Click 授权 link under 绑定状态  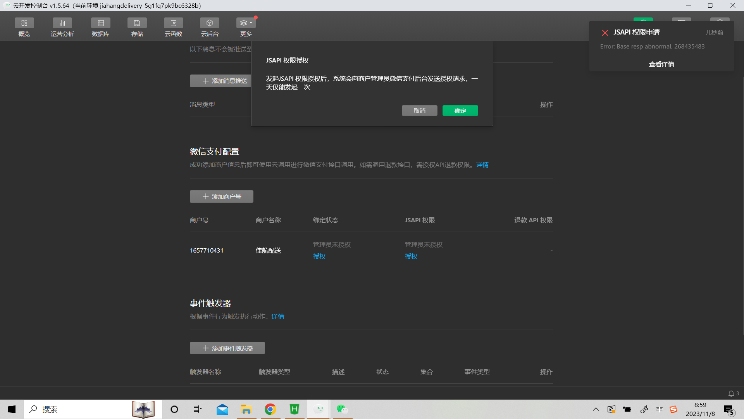point(319,256)
